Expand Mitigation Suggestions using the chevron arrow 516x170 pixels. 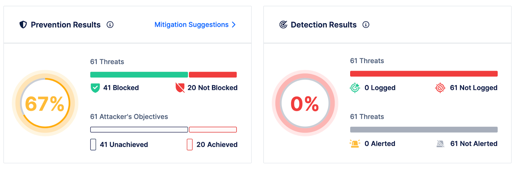[x=234, y=25]
